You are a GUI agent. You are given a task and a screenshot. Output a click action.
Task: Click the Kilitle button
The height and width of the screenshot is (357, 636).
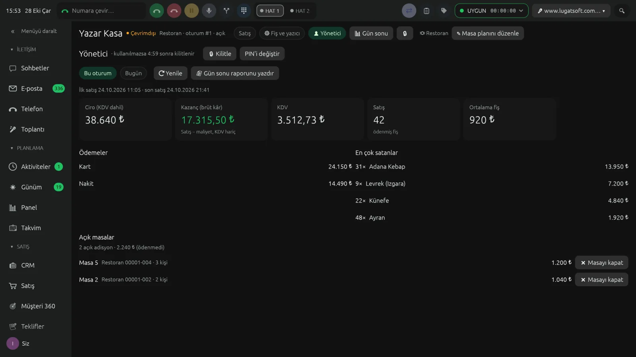[220, 54]
